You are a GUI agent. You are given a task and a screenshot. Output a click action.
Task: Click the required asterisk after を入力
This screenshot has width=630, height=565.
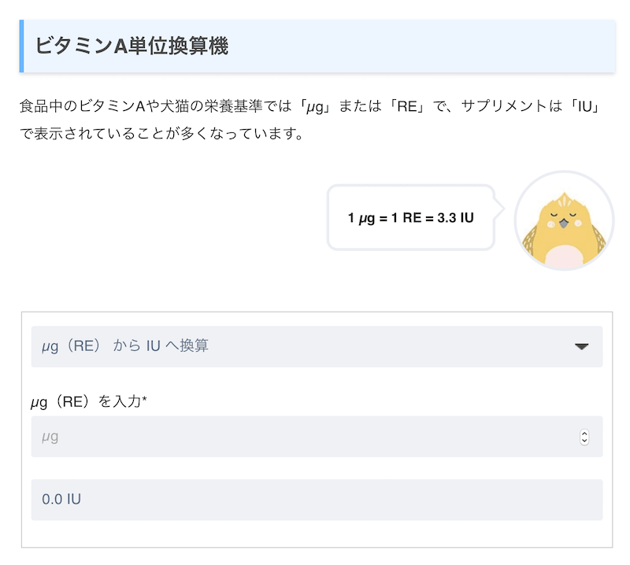click(x=145, y=401)
